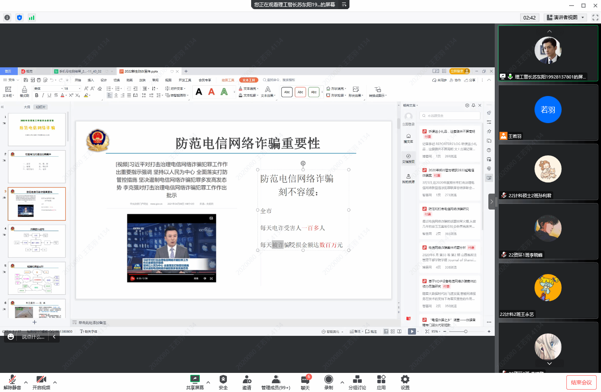Turn on camera with 开启视频
Viewport: 601px width, 392px height.
(x=41, y=382)
